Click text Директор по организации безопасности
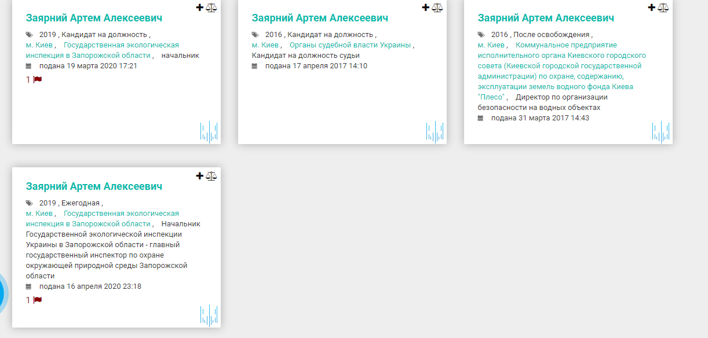Image resolution: width=708 pixels, height=338 pixels. [x=543, y=102]
